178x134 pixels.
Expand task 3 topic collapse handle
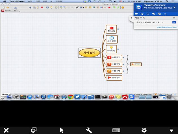[123, 71]
